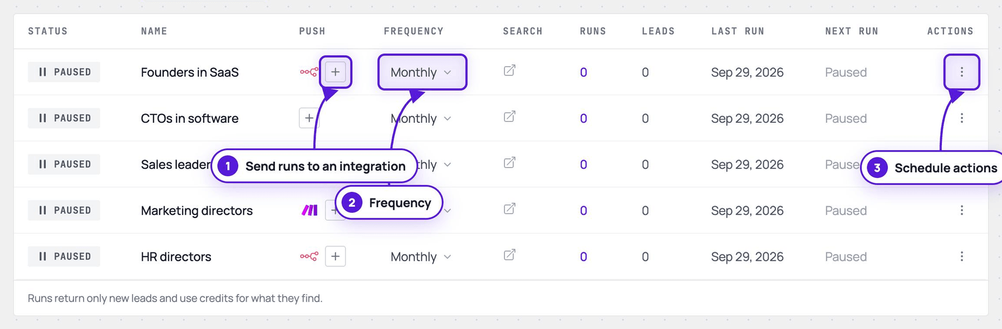Screen dimensions: 1002x329
Task: Open runs count for HR directors
Action: click(583, 257)
